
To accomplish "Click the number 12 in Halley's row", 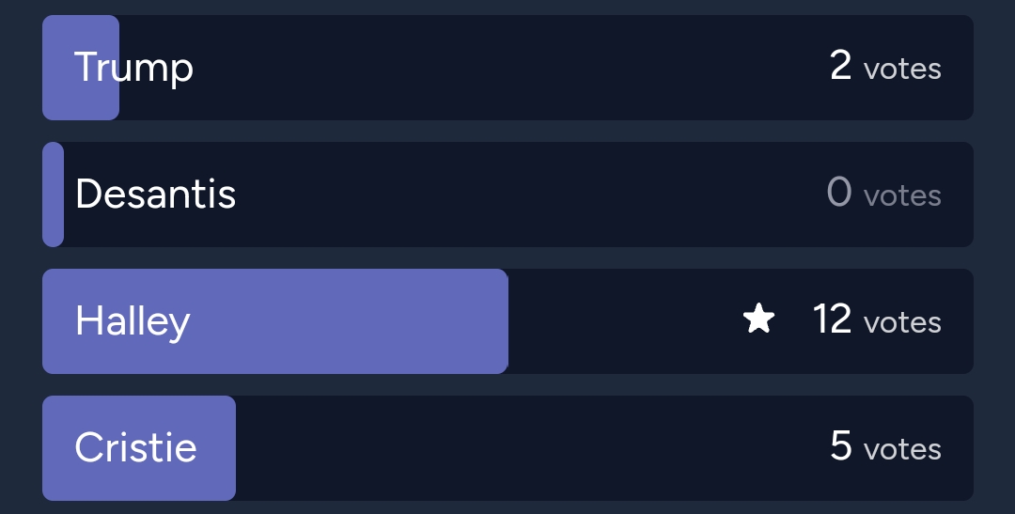I will click(832, 319).
